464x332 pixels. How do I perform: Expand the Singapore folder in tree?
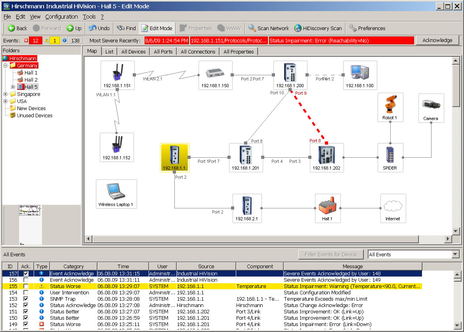point(6,94)
